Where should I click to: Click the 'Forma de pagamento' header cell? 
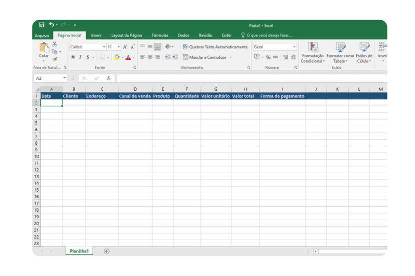coord(282,96)
